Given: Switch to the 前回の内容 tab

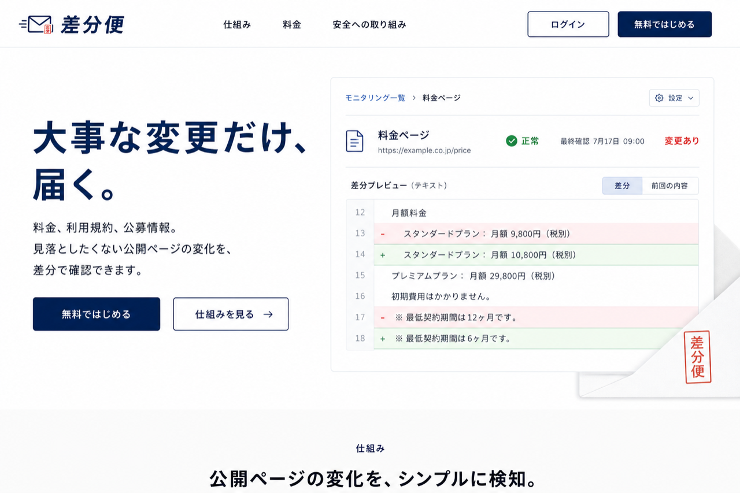Looking at the screenshot, I should point(670,186).
